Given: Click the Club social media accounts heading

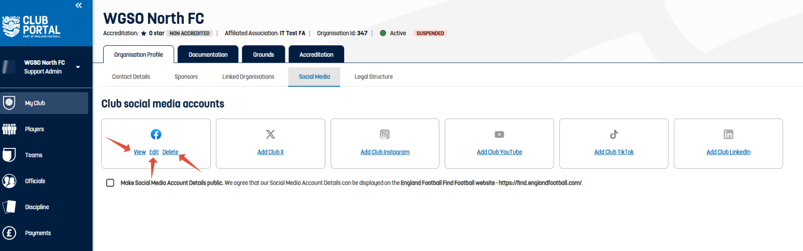Looking at the screenshot, I should (x=163, y=104).
